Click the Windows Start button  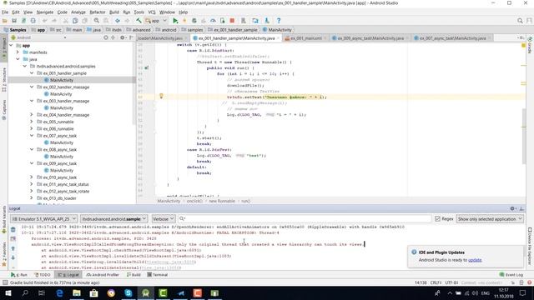coord(8,292)
